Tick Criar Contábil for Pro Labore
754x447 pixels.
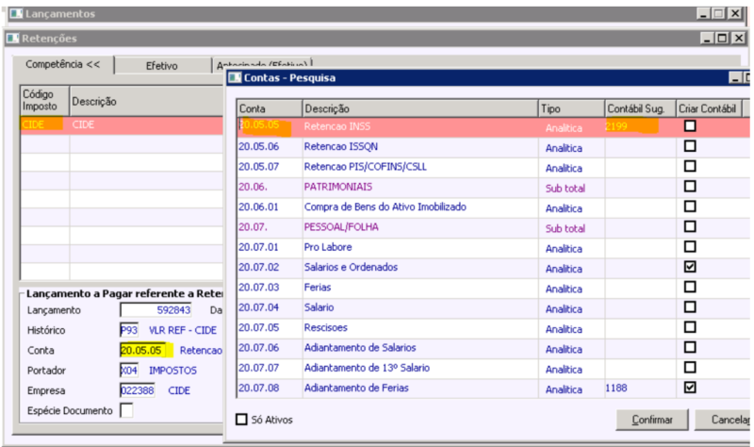(690, 247)
